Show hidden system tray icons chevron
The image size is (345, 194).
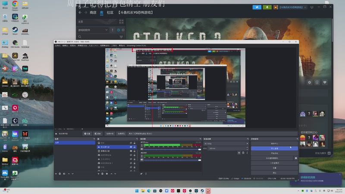[298, 191]
